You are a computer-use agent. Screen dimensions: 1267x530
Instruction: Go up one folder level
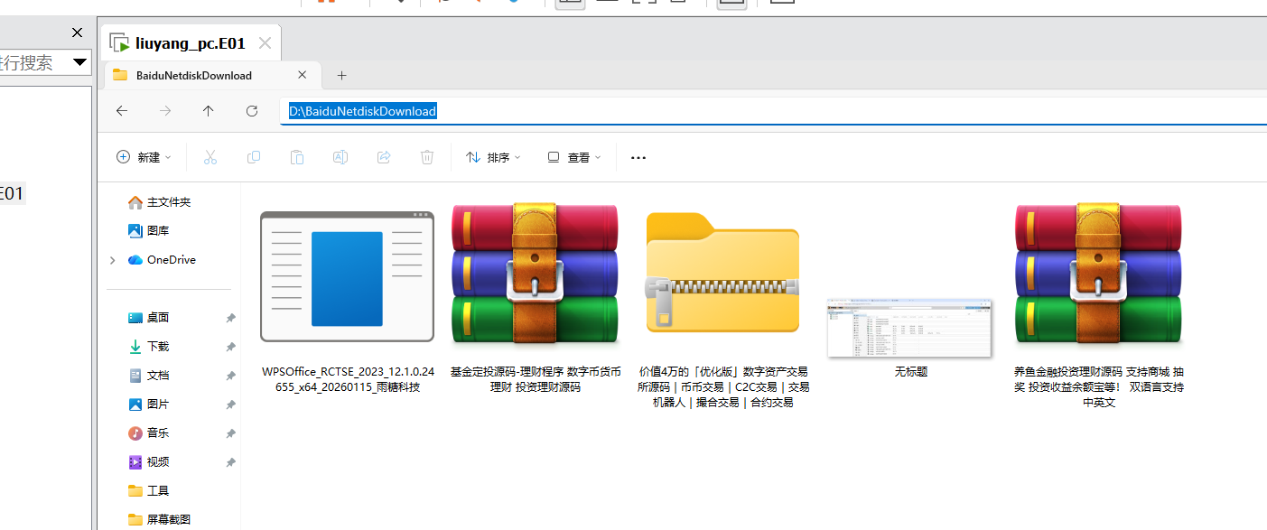pos(209,111)
